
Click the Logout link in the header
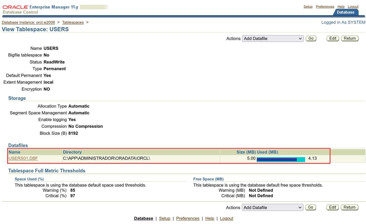[353, 7]
